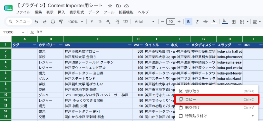The width and height of the screenshot is (263, 121).
Task: Select cell 神戸 初詣 穴場
Action: pyautogui.click(x=98, y=106)
